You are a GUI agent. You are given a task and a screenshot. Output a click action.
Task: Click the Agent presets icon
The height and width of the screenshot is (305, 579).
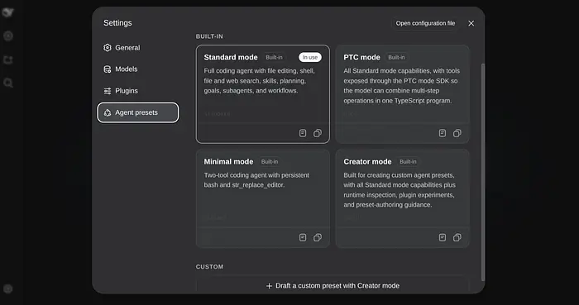107,112
